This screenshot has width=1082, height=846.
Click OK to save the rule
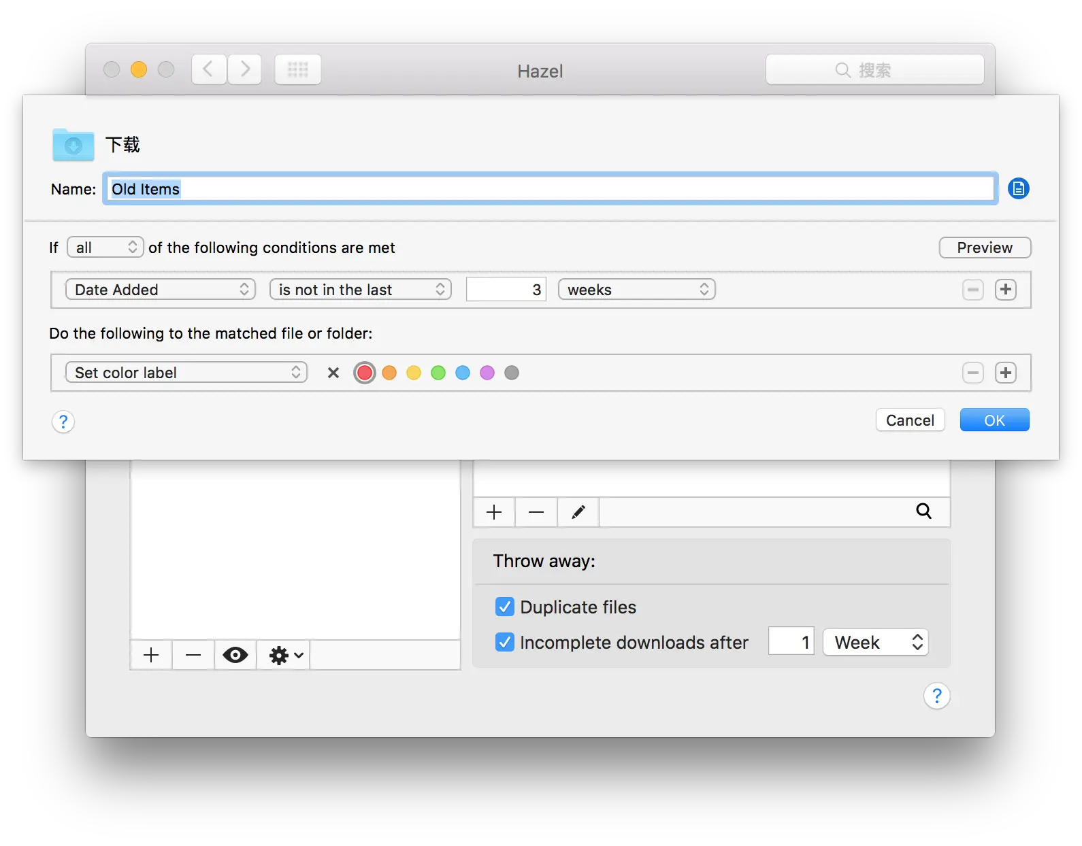point(994,420)
